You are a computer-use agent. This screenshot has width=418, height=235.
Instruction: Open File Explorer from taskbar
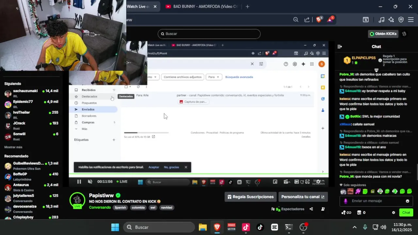(203, 227)
